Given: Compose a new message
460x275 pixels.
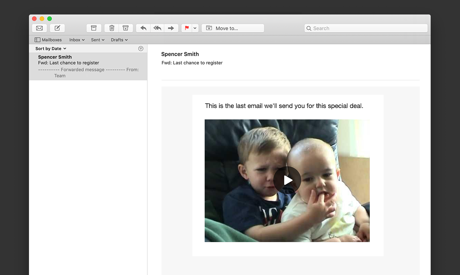Looking at the screenshot, I should [x=57, y=28].
